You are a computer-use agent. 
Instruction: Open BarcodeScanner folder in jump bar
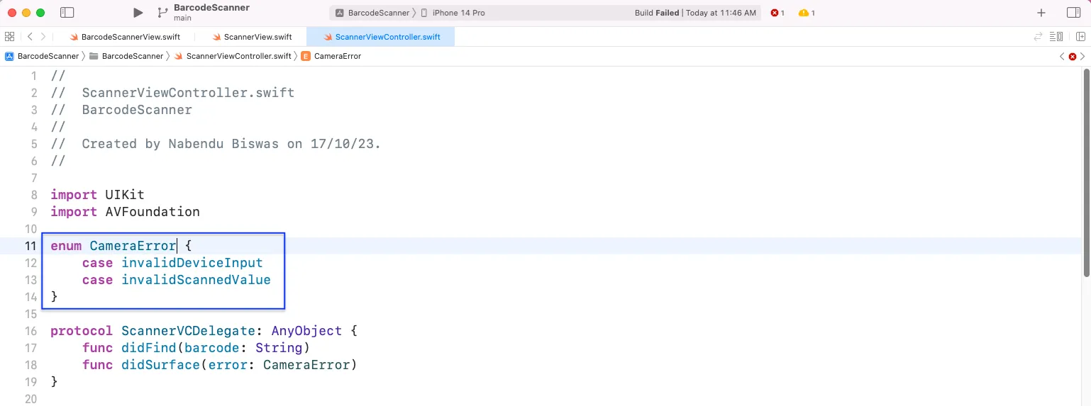[126, 56]
